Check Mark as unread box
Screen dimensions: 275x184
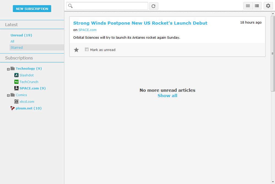(87, 49)
